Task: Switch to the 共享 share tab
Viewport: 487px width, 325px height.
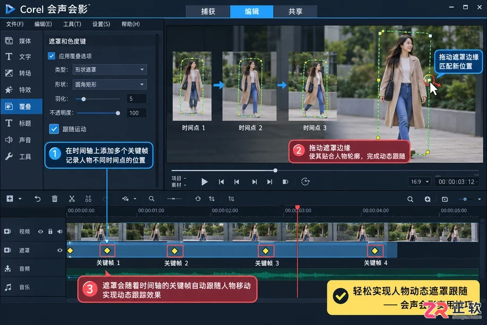Action: click(x=296, y=12)
